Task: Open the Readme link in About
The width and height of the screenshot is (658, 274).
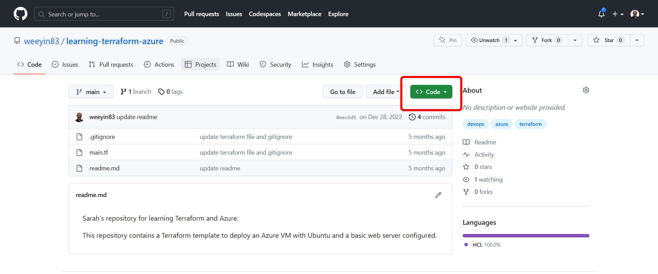Action: pyautogui.click(x=480, y=142)
